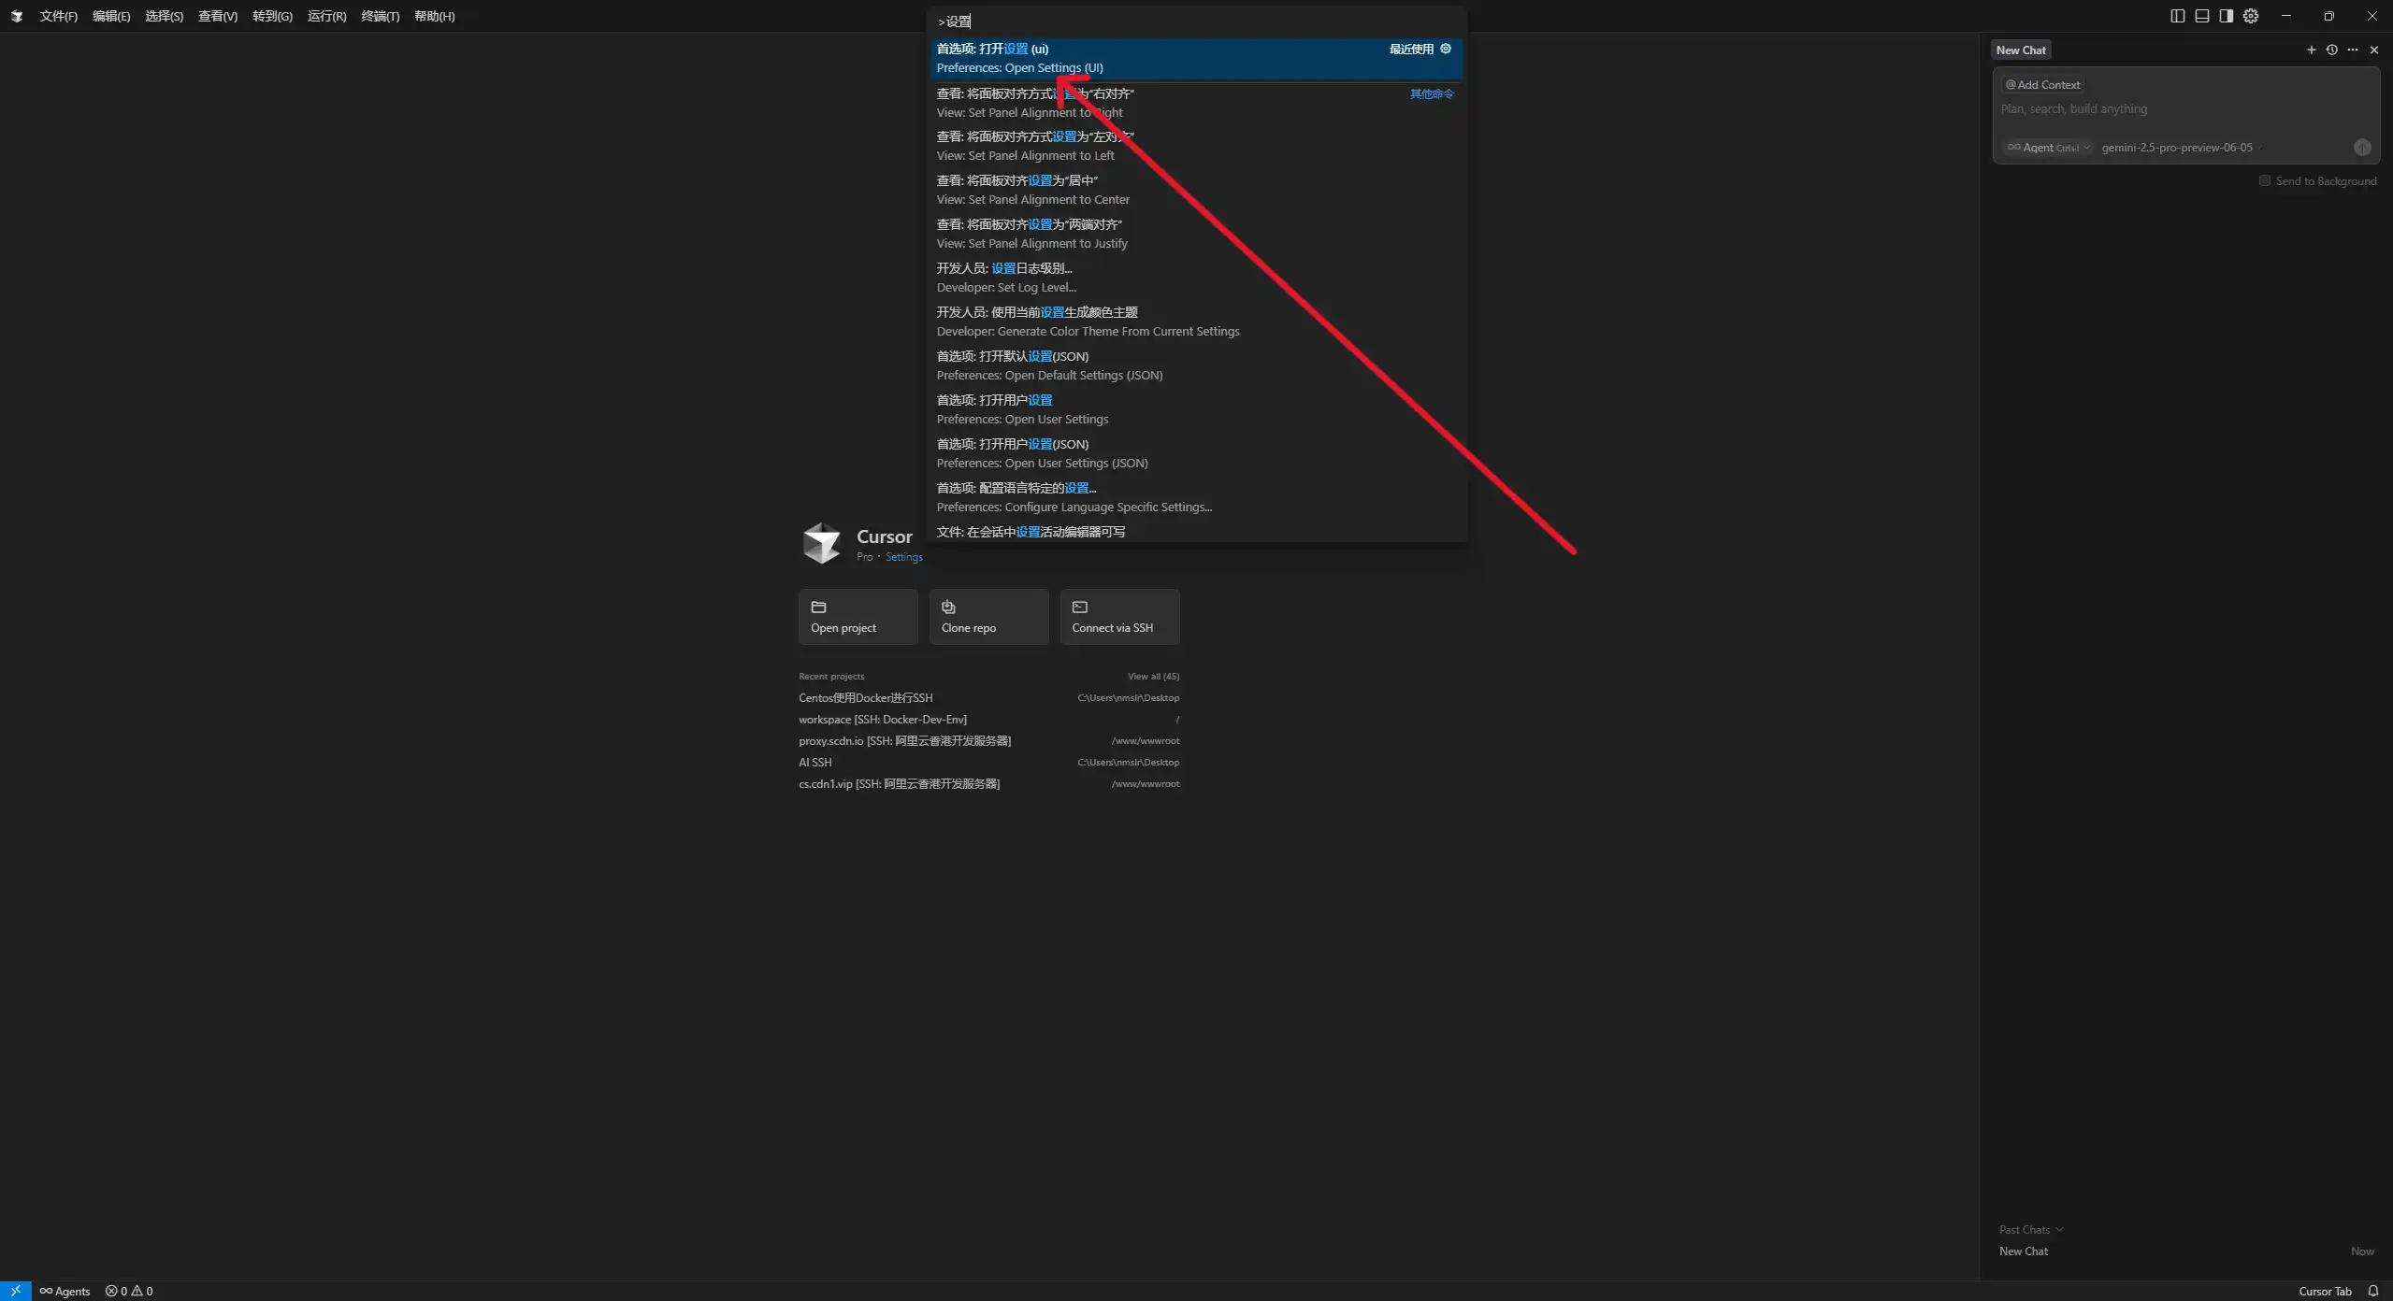Expand the Past Chats section
2393x1301 pixels.
[x=2030, y=1230]
